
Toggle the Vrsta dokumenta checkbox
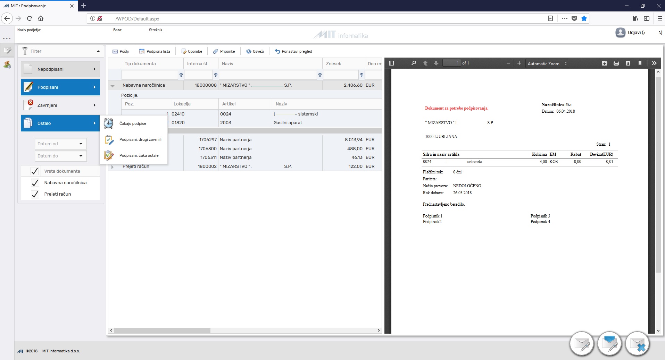click(35, 171)
